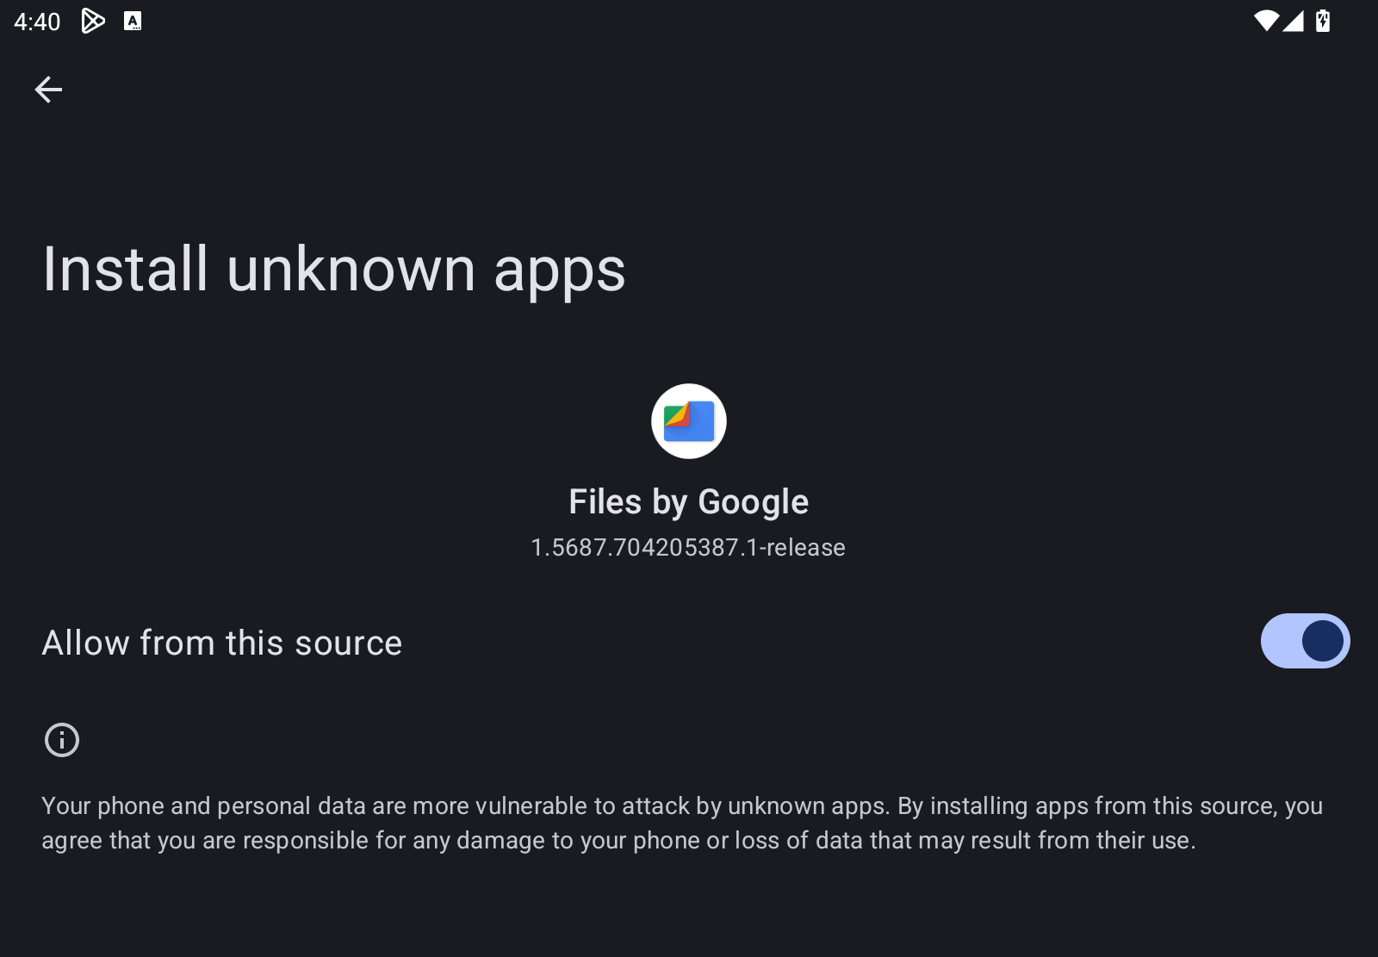This screenshot has height=957, width=1378.
Task: Tap the security warning paragraph
Action: click(680, 823)
